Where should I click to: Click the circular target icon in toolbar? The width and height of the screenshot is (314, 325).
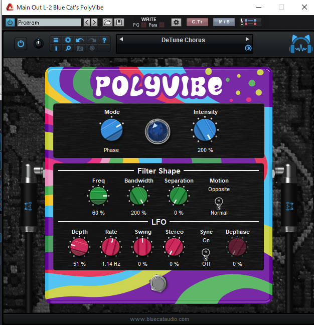tap(92, 48)
